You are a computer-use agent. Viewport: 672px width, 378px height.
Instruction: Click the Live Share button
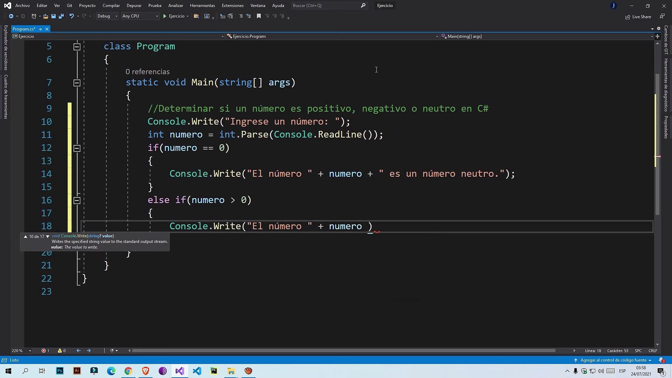point(638,17)
